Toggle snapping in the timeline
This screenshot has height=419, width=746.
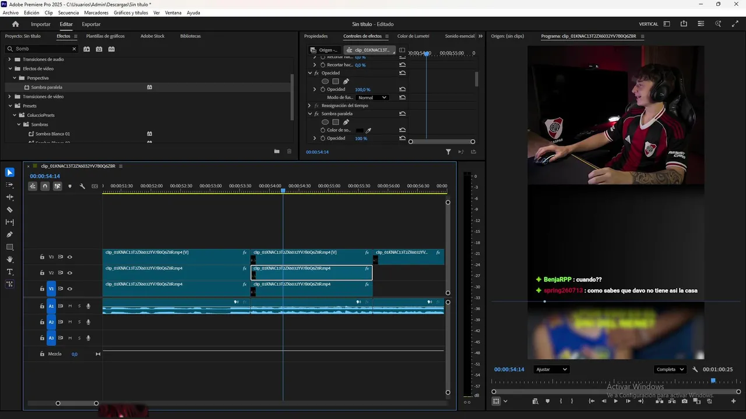(45, 186)
